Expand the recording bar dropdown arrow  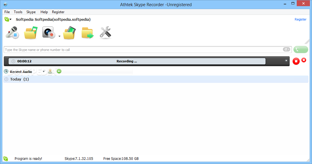tap(286, 61)
